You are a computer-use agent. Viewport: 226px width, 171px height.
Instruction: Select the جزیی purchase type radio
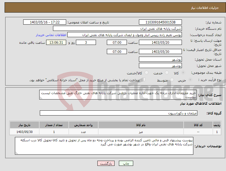click(190, 79)
